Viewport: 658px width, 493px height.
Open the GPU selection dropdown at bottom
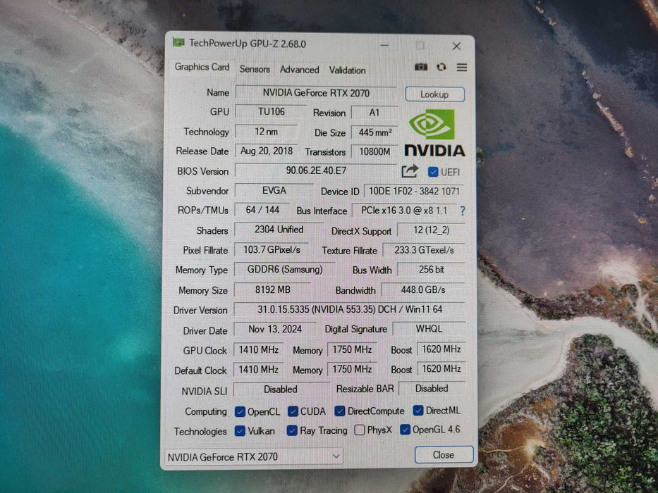point(254,456)
